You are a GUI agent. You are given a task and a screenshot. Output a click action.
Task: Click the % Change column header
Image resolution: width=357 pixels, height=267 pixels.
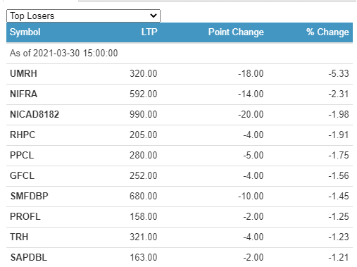coord(327,32)
